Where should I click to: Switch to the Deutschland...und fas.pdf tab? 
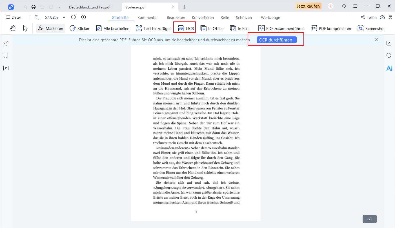coord(90,7)
